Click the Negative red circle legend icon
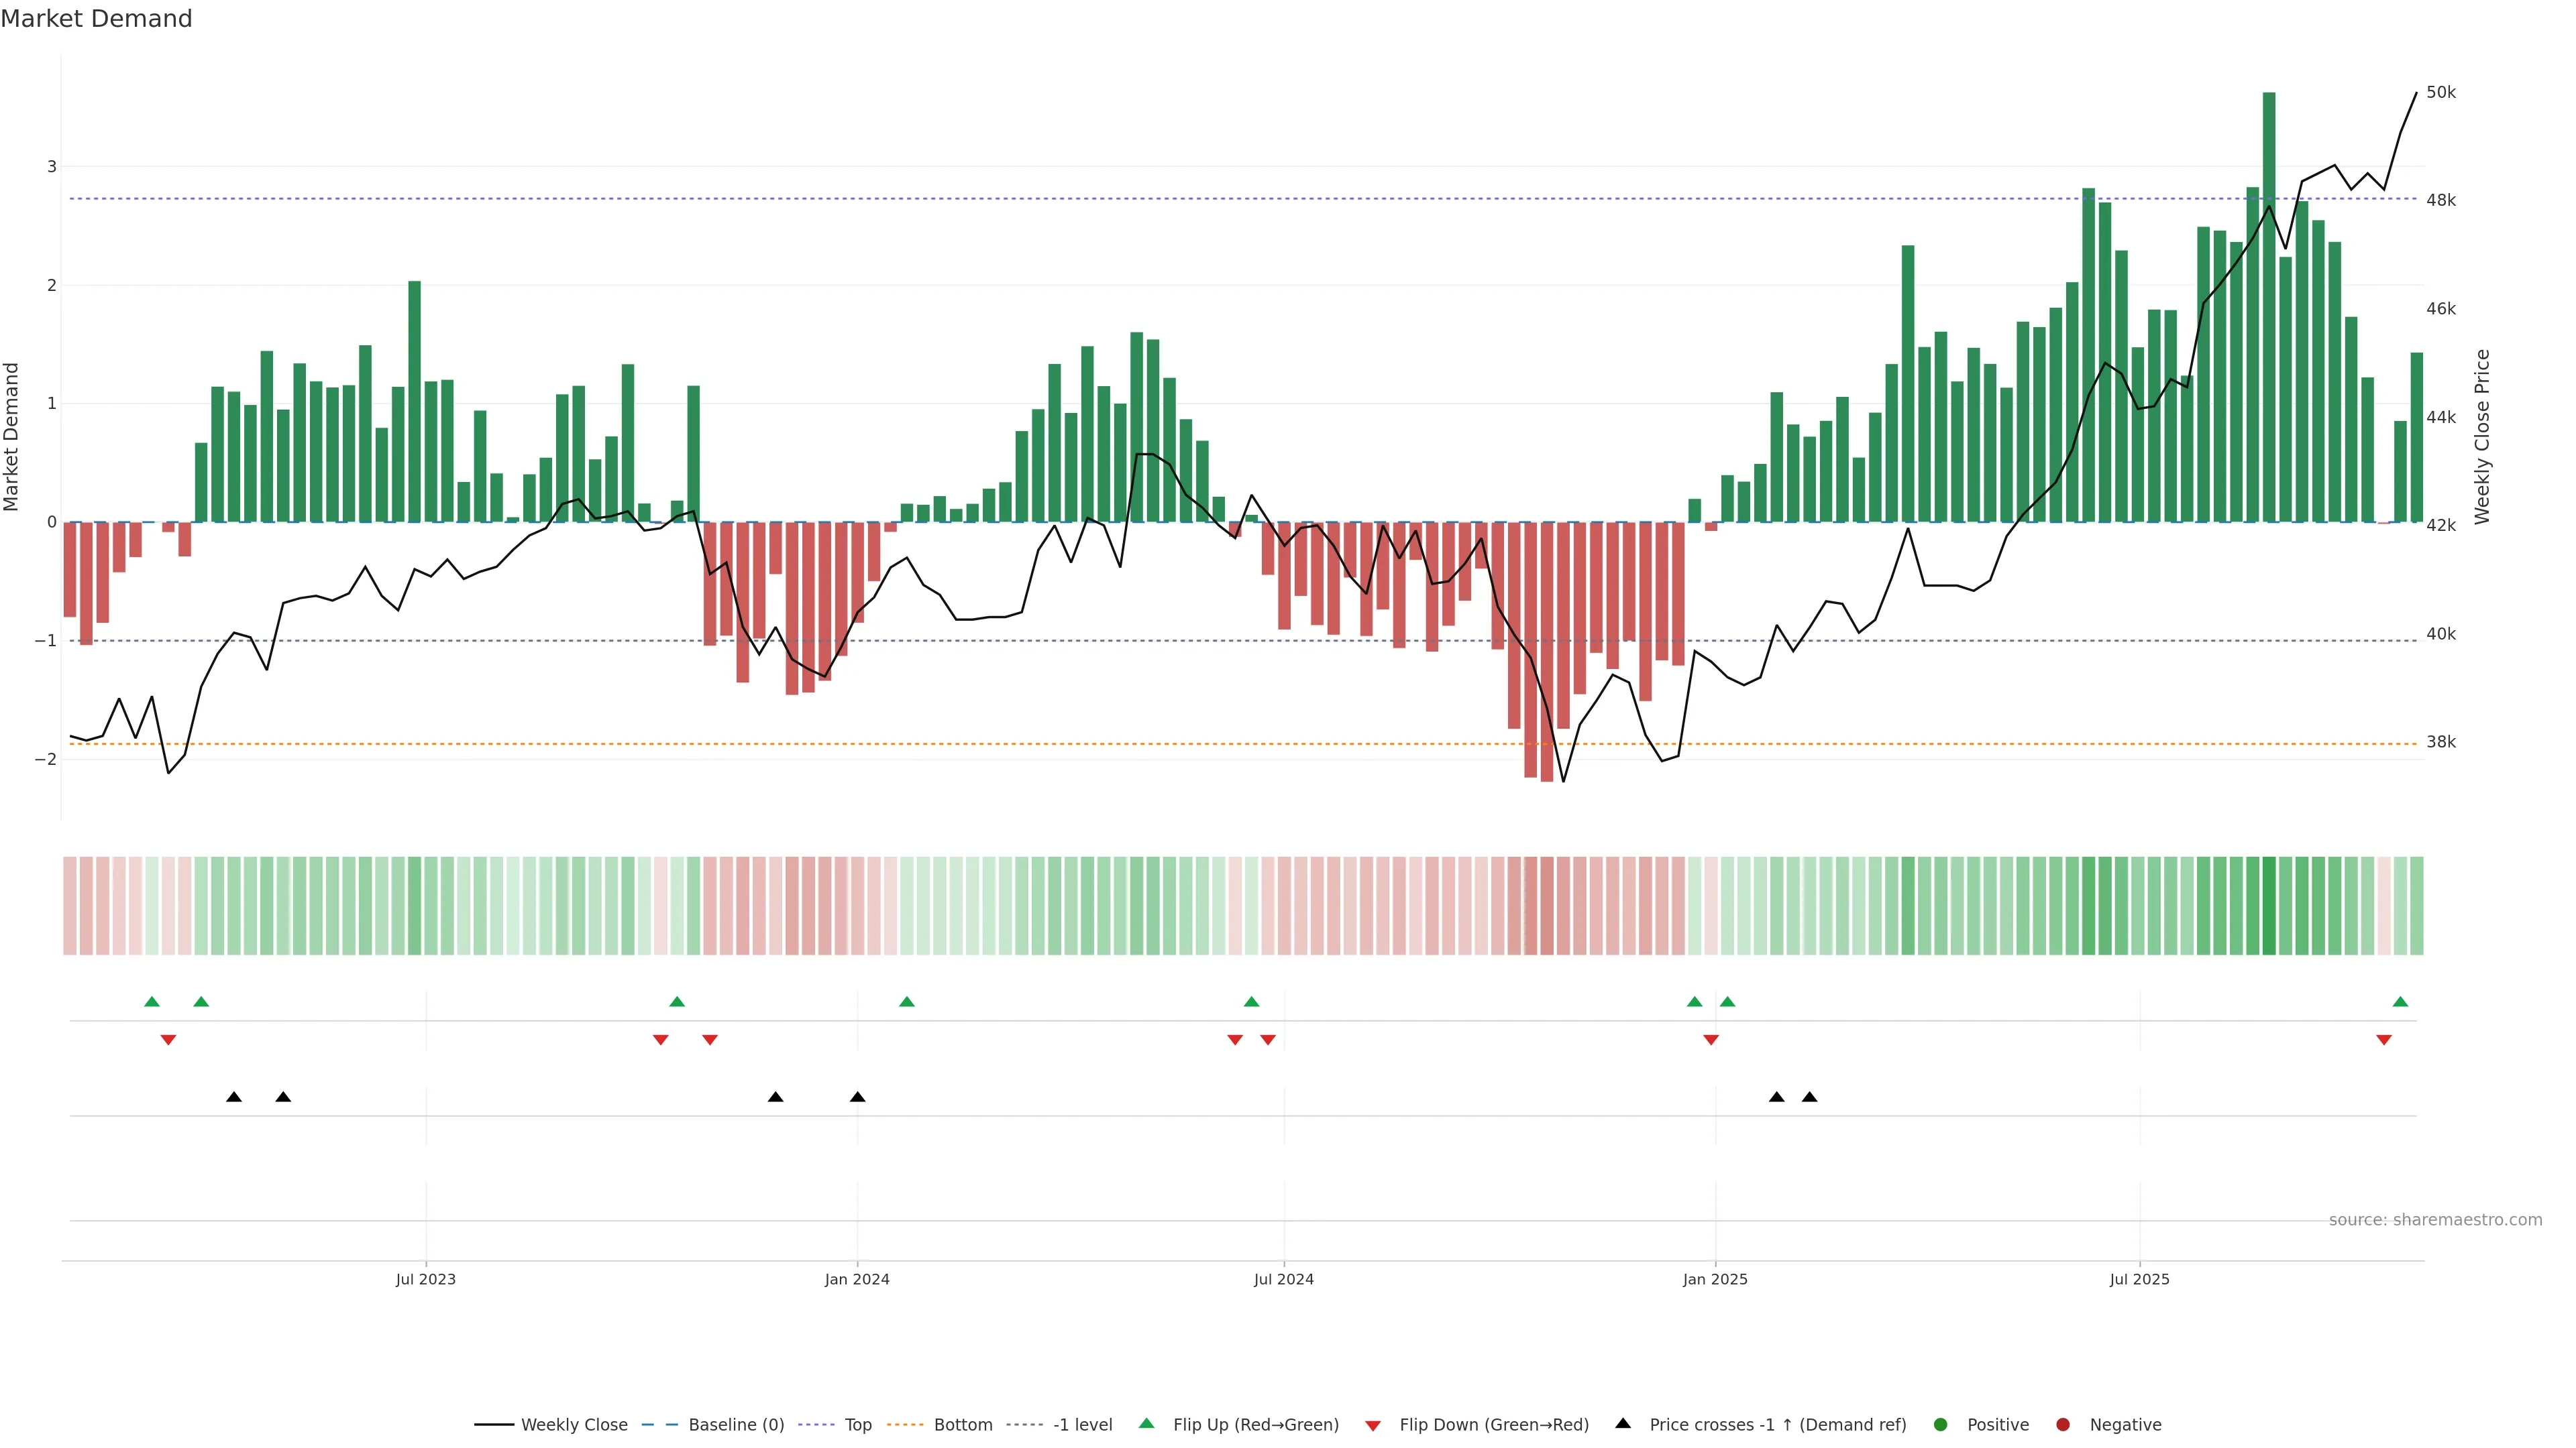 click(x=2063, y=1424)
